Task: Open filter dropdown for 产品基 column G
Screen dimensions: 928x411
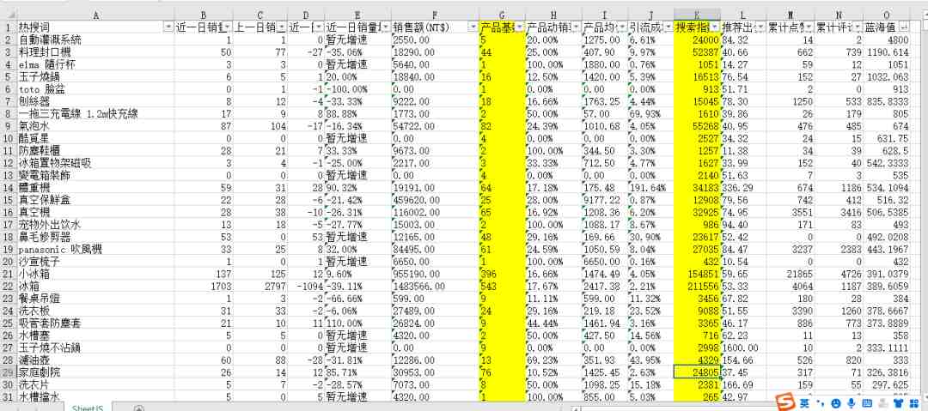Action: coord(519,27)
